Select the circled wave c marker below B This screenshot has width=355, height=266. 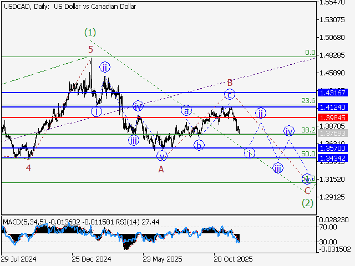click(229, 94)
